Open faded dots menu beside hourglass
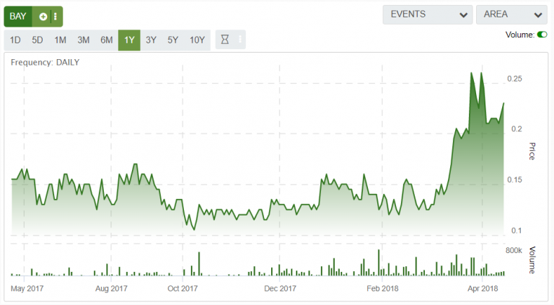Screen dimensions: 554x305 pos(240,39)
